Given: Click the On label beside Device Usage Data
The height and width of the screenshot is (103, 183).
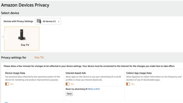Looking at the screenshot, I should 12,84.
